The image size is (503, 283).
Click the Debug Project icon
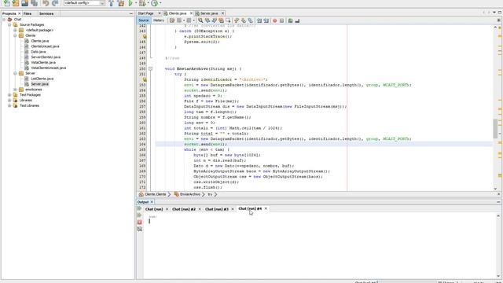pos(142,3)
